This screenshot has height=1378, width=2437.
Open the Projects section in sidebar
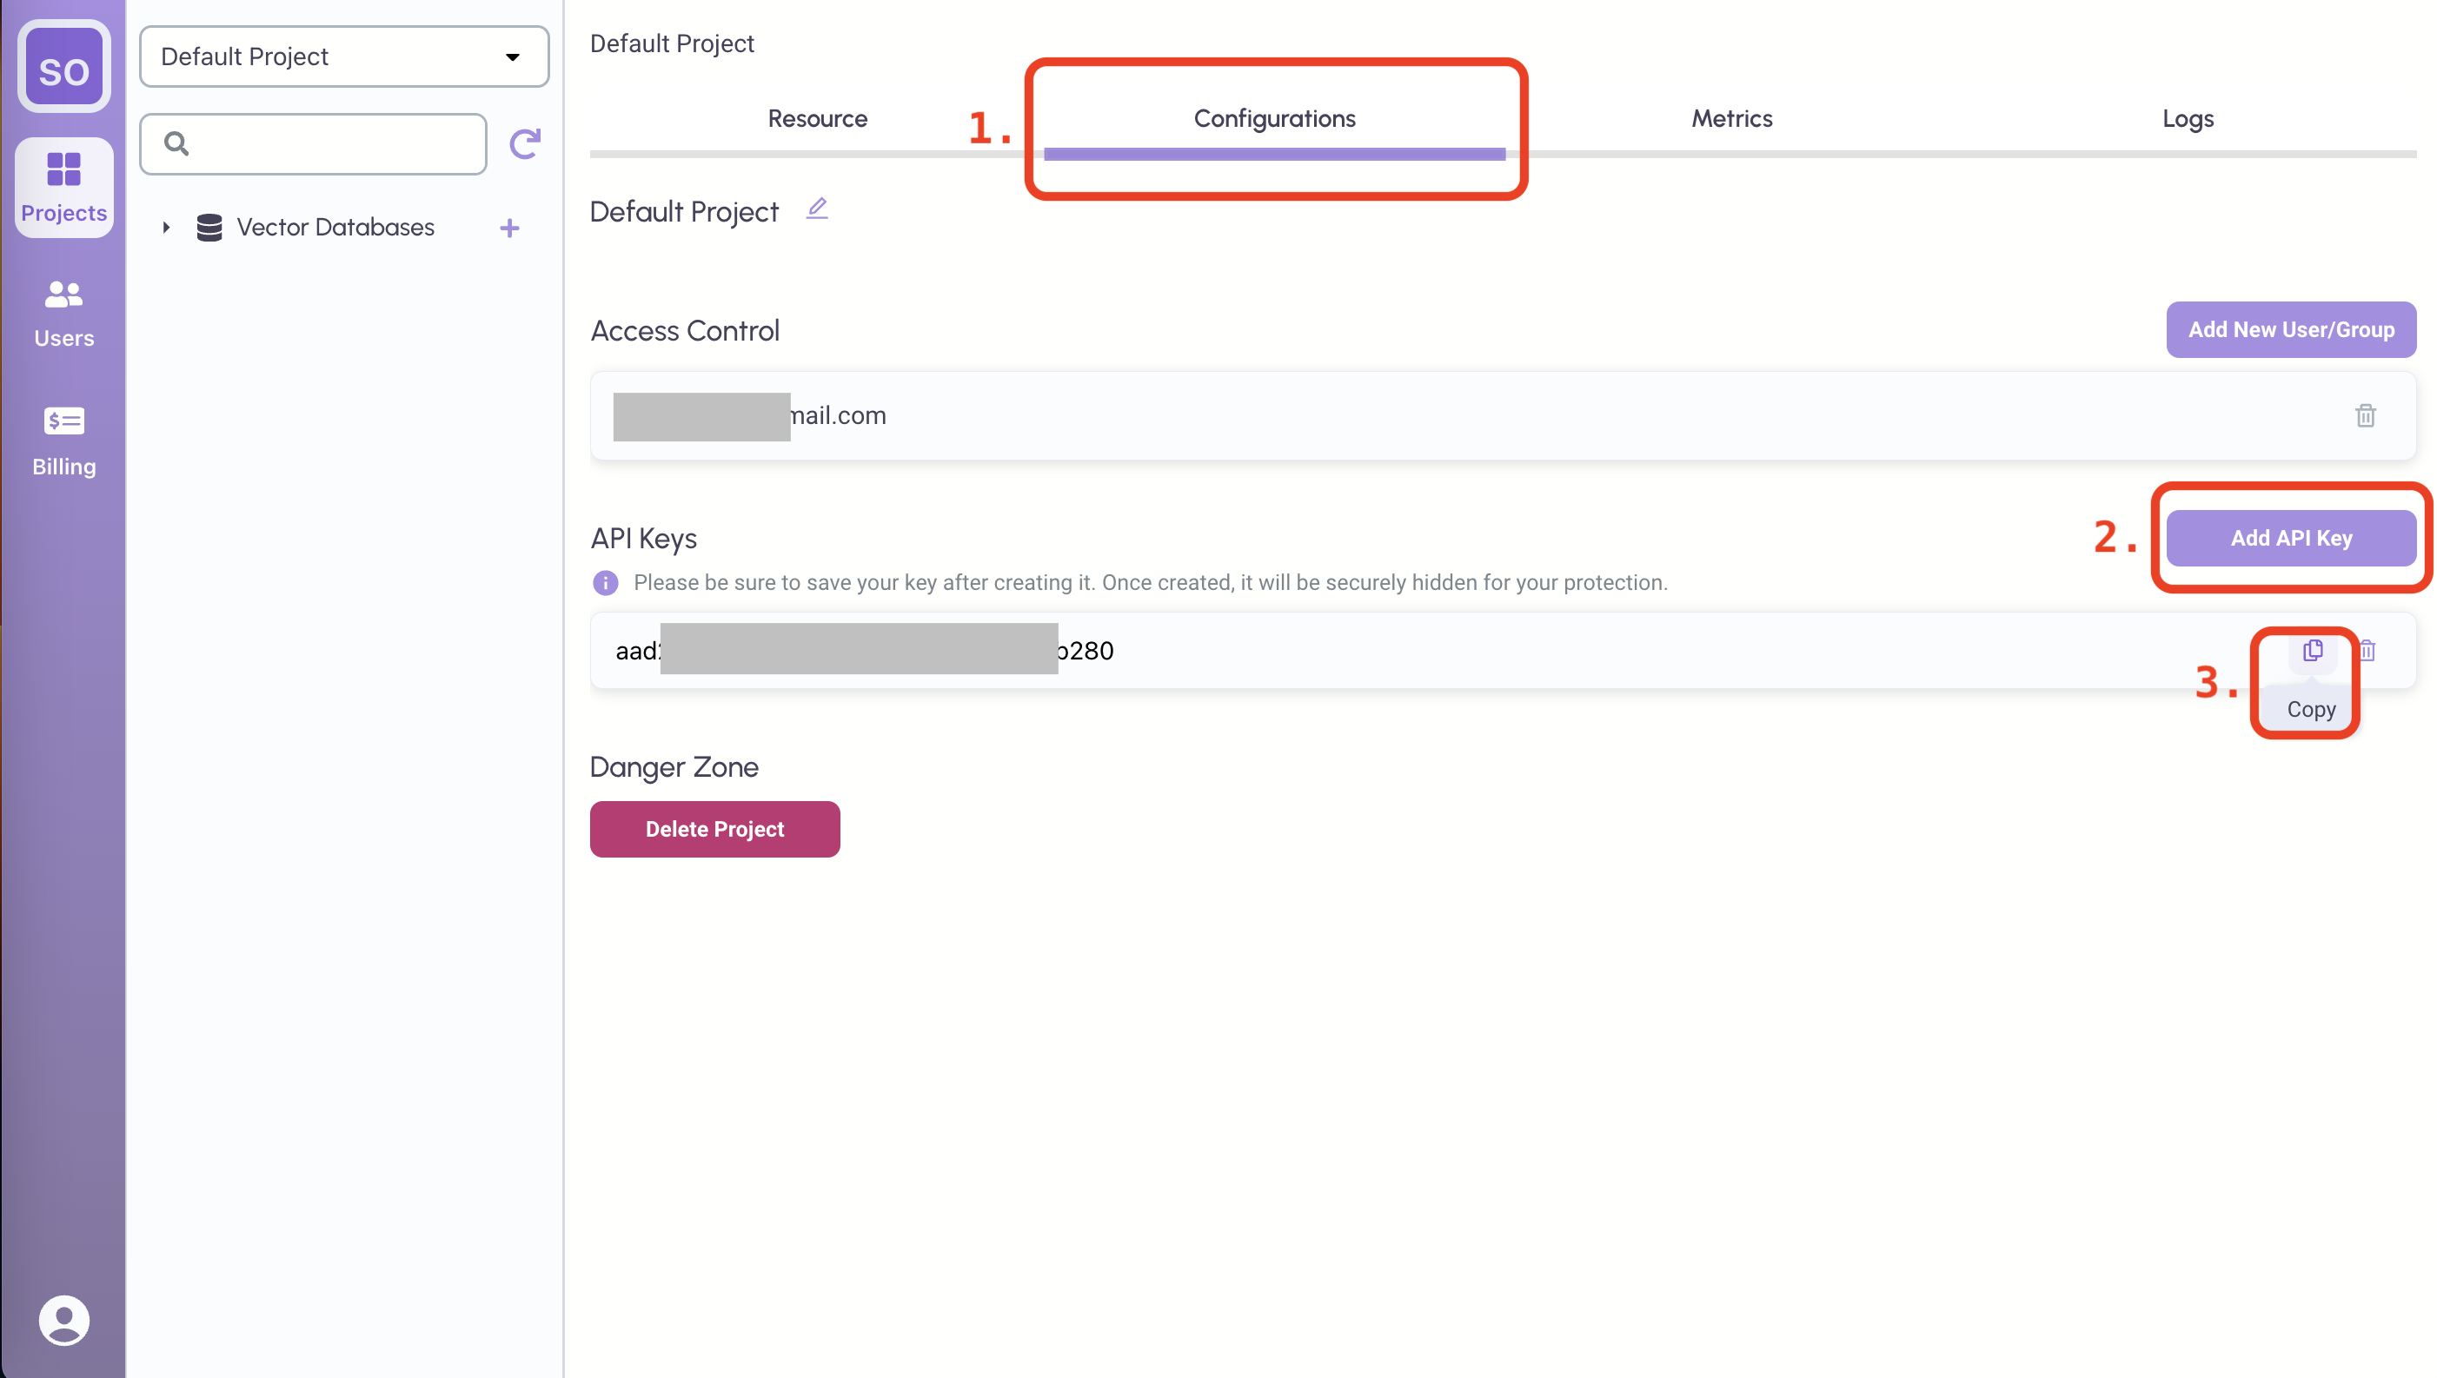point(63,188)
